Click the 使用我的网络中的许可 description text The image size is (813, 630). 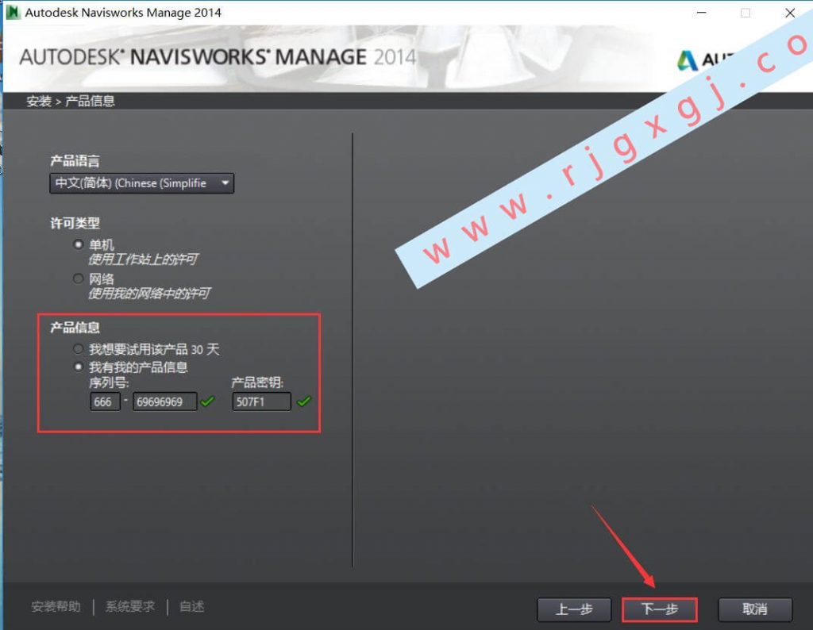pos(149,294)
